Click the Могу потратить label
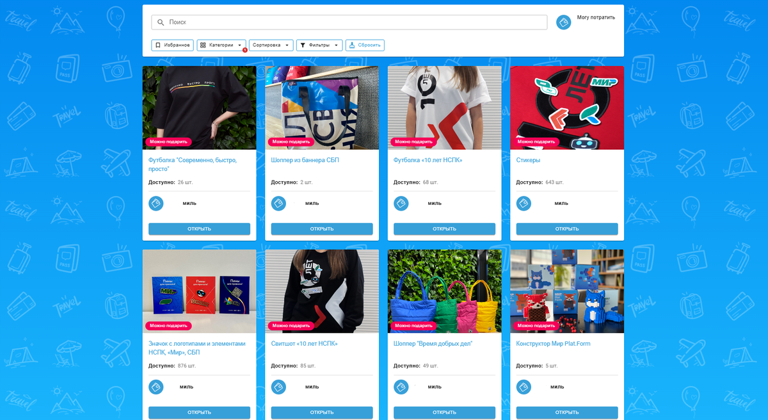768x420 pixels. 596,17
